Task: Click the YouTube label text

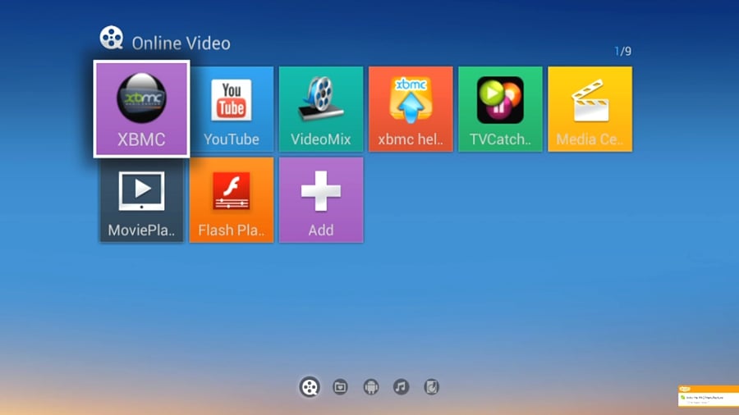Action: tap(232, 139)
